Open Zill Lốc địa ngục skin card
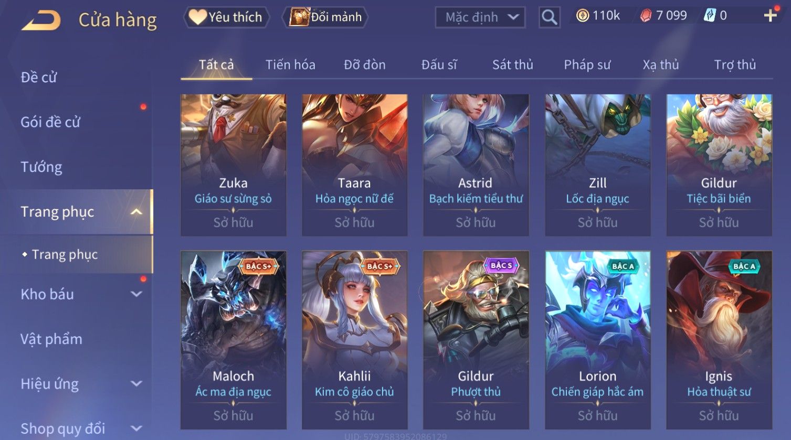This screenshot has width=791, height=440. (598, 165)
